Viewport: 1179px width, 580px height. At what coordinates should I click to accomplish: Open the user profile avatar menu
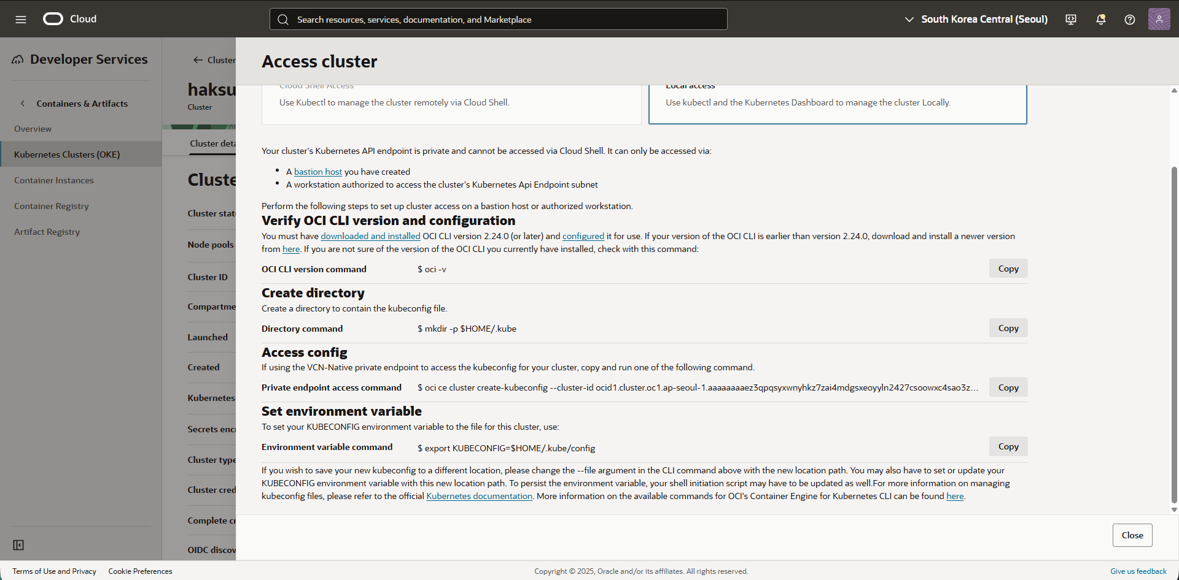pos(1159,19)
